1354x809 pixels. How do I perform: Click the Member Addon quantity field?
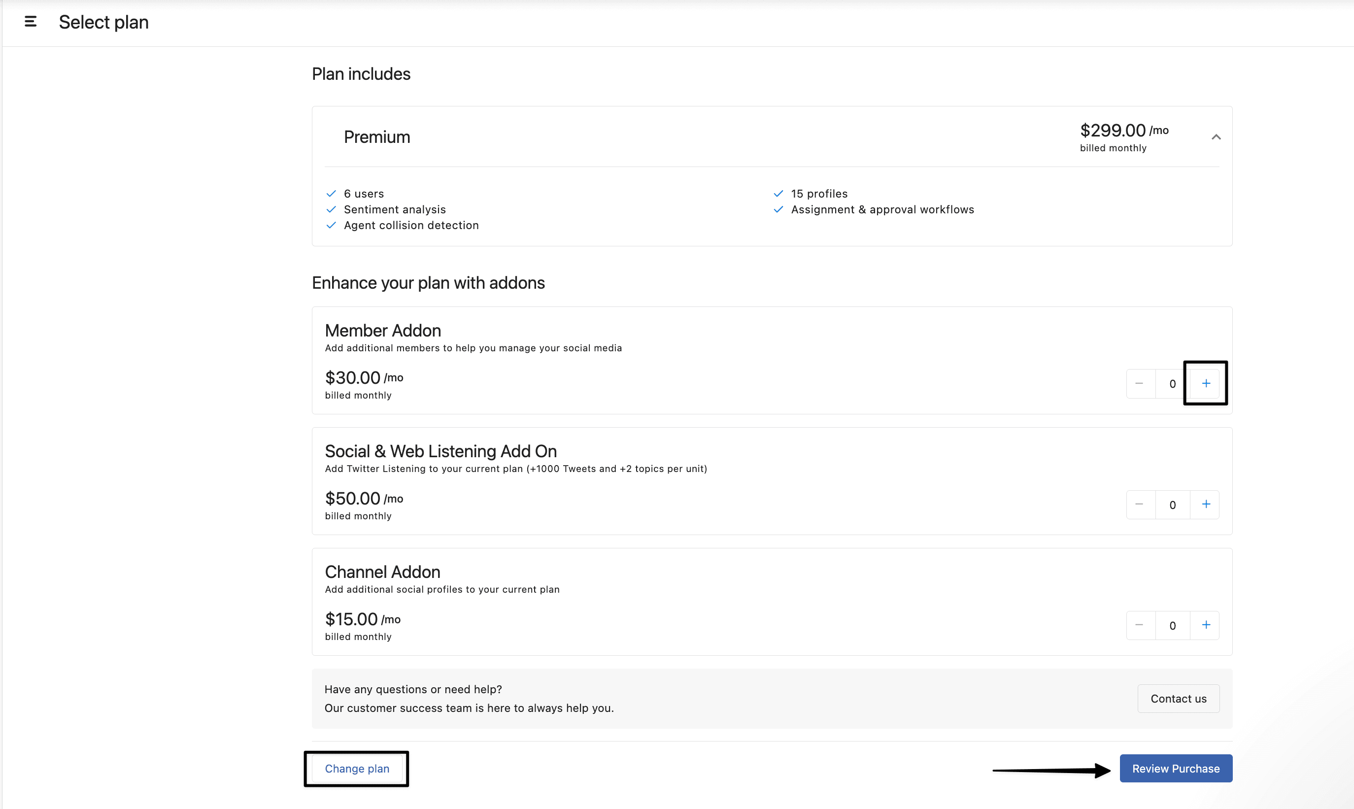coord(1172,384)
